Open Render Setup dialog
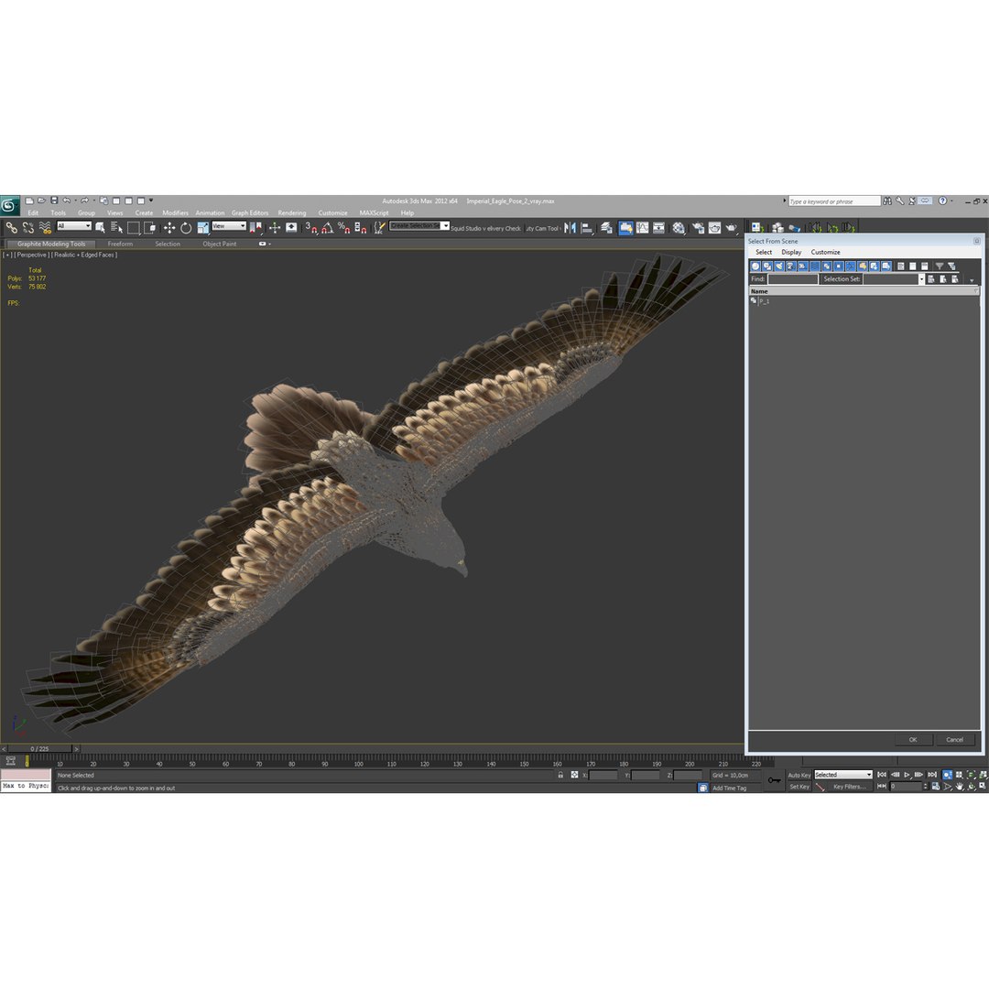 (698, 228)
